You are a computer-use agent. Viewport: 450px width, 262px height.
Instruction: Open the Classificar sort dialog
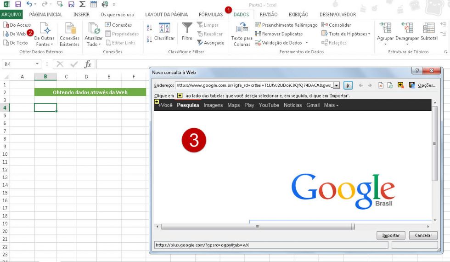point(164,32)
